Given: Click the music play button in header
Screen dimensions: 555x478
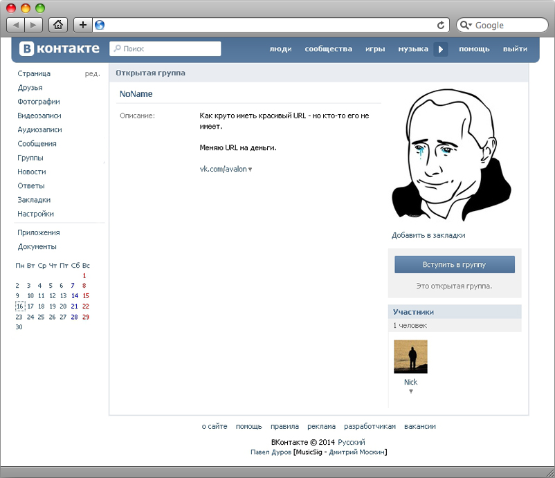Looking at the screenshot, I should point(441,49).
